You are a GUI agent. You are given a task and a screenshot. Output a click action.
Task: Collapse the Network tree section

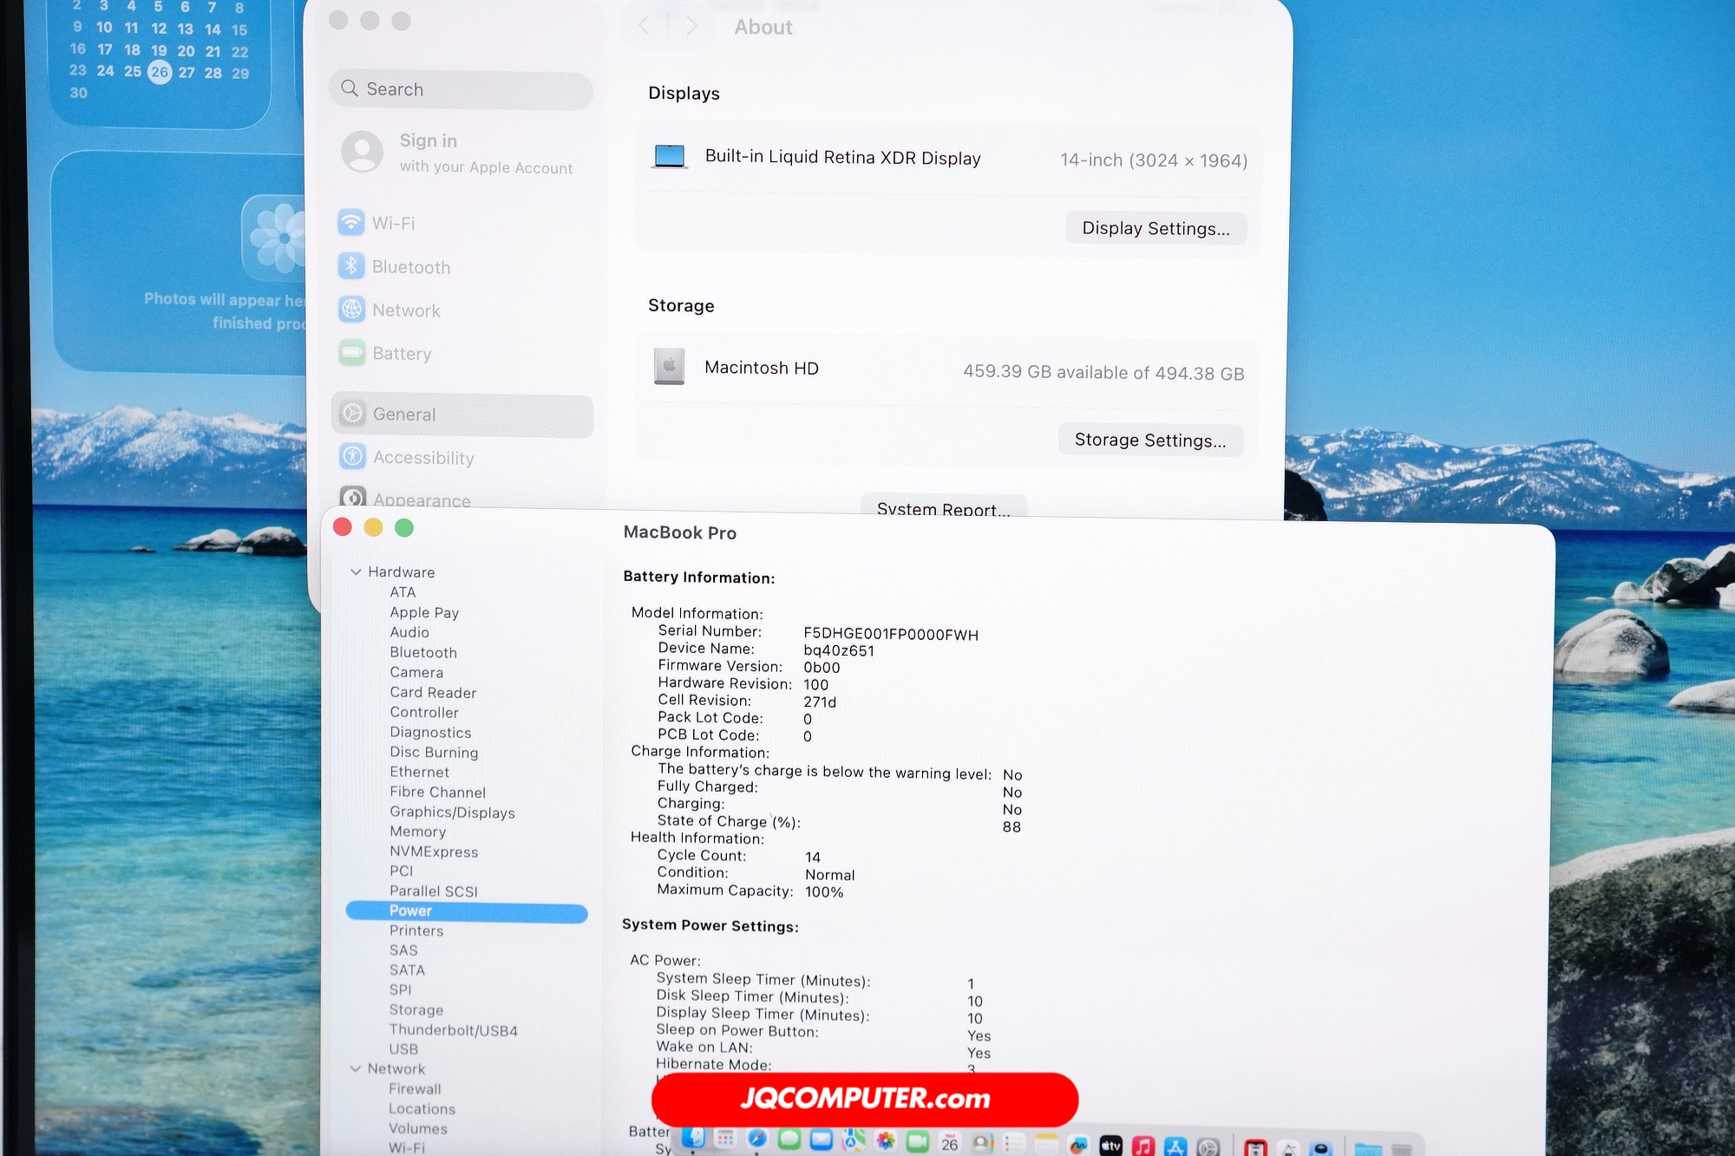(x=356, y=1069)
